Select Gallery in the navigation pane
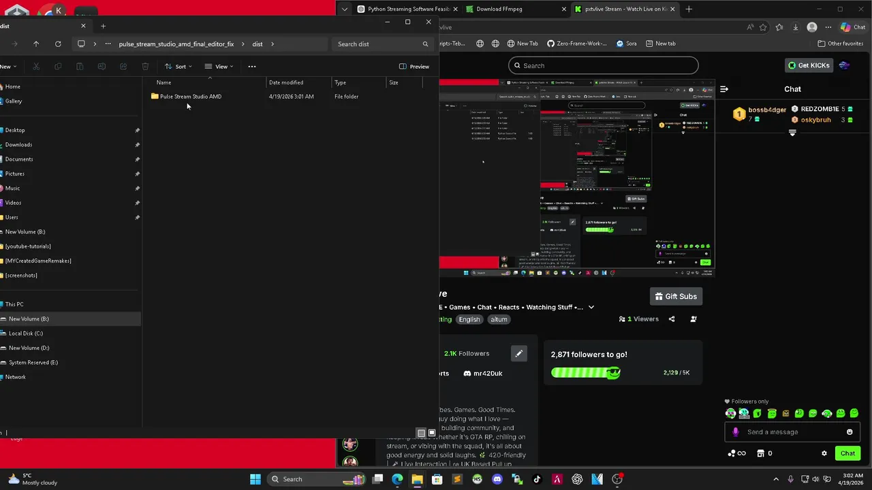 [13, 101]
